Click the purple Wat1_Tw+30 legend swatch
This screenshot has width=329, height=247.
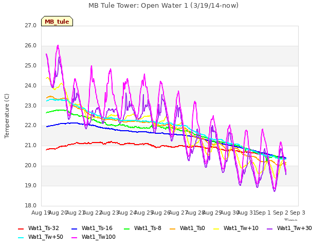269,228
